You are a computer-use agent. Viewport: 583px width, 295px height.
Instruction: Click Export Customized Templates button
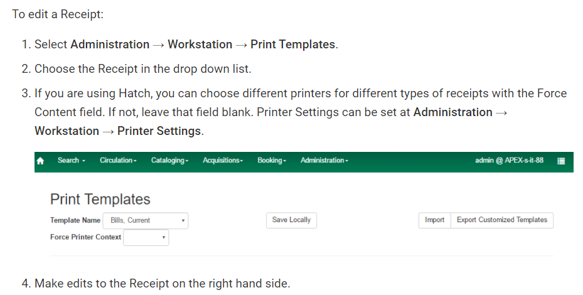click(x=502, y=220)
